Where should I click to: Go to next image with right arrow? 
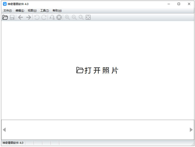pyautogui.click(x=29, y=17)
